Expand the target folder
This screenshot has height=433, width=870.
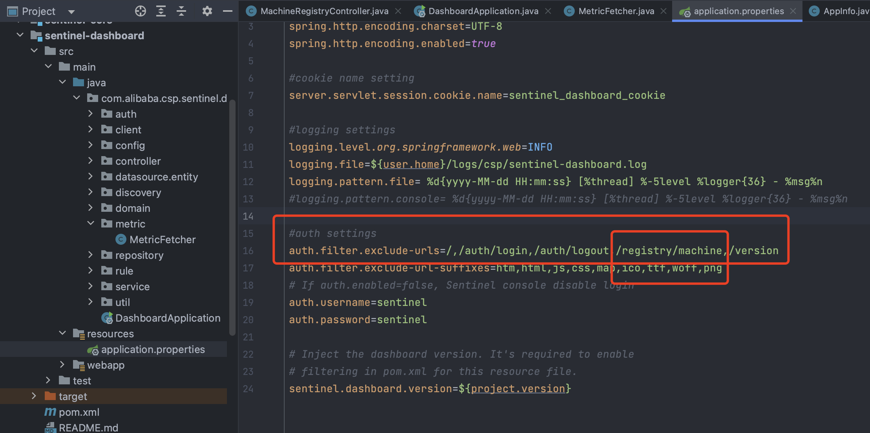(34, 396)
